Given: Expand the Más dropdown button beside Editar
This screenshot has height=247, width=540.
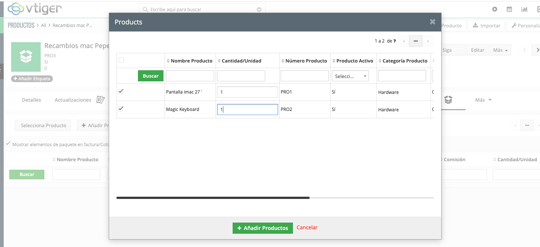Looking at the screenshot, I should 500,50.
